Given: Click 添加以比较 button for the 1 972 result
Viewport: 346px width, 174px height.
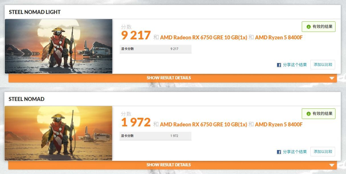Looking at the screenshot, I should click(x=323, y=152).
